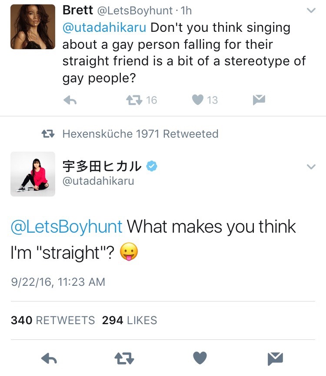The height and width of the screenshot is (376, 326).
Task: Retweet the main tweet in bottom bar
Action: click(x=124, y=359)
